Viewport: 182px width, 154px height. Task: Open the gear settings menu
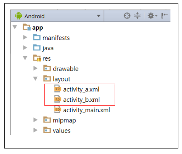(x=152, y=16)
